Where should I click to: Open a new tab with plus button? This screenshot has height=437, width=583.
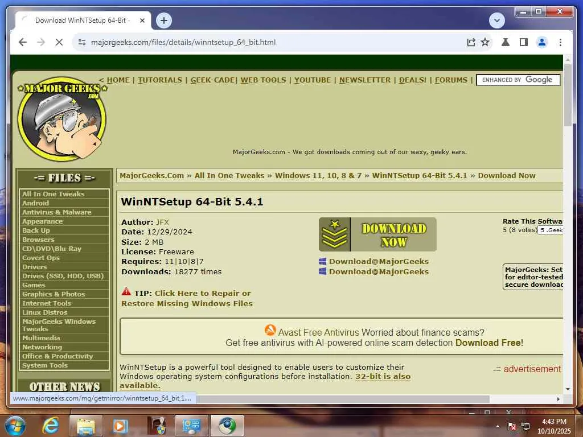tap(164, 20)
